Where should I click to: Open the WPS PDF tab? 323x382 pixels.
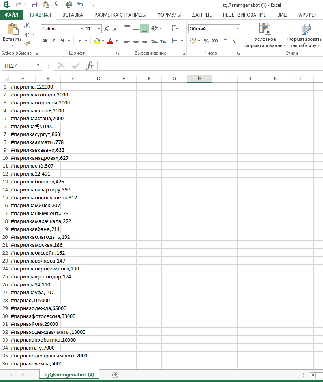[308, 15]
